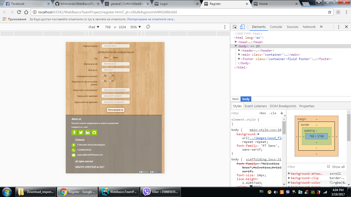Screen dimensions: 351x197
Task: Open the 50% zoom dropdown
Action: tap(136, 27)
